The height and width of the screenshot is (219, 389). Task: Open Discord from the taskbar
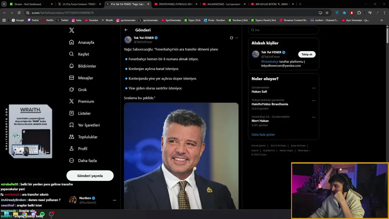click(33, 214)
